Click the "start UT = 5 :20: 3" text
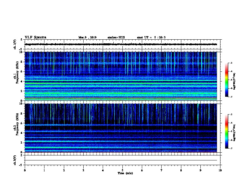 (151, 37)
